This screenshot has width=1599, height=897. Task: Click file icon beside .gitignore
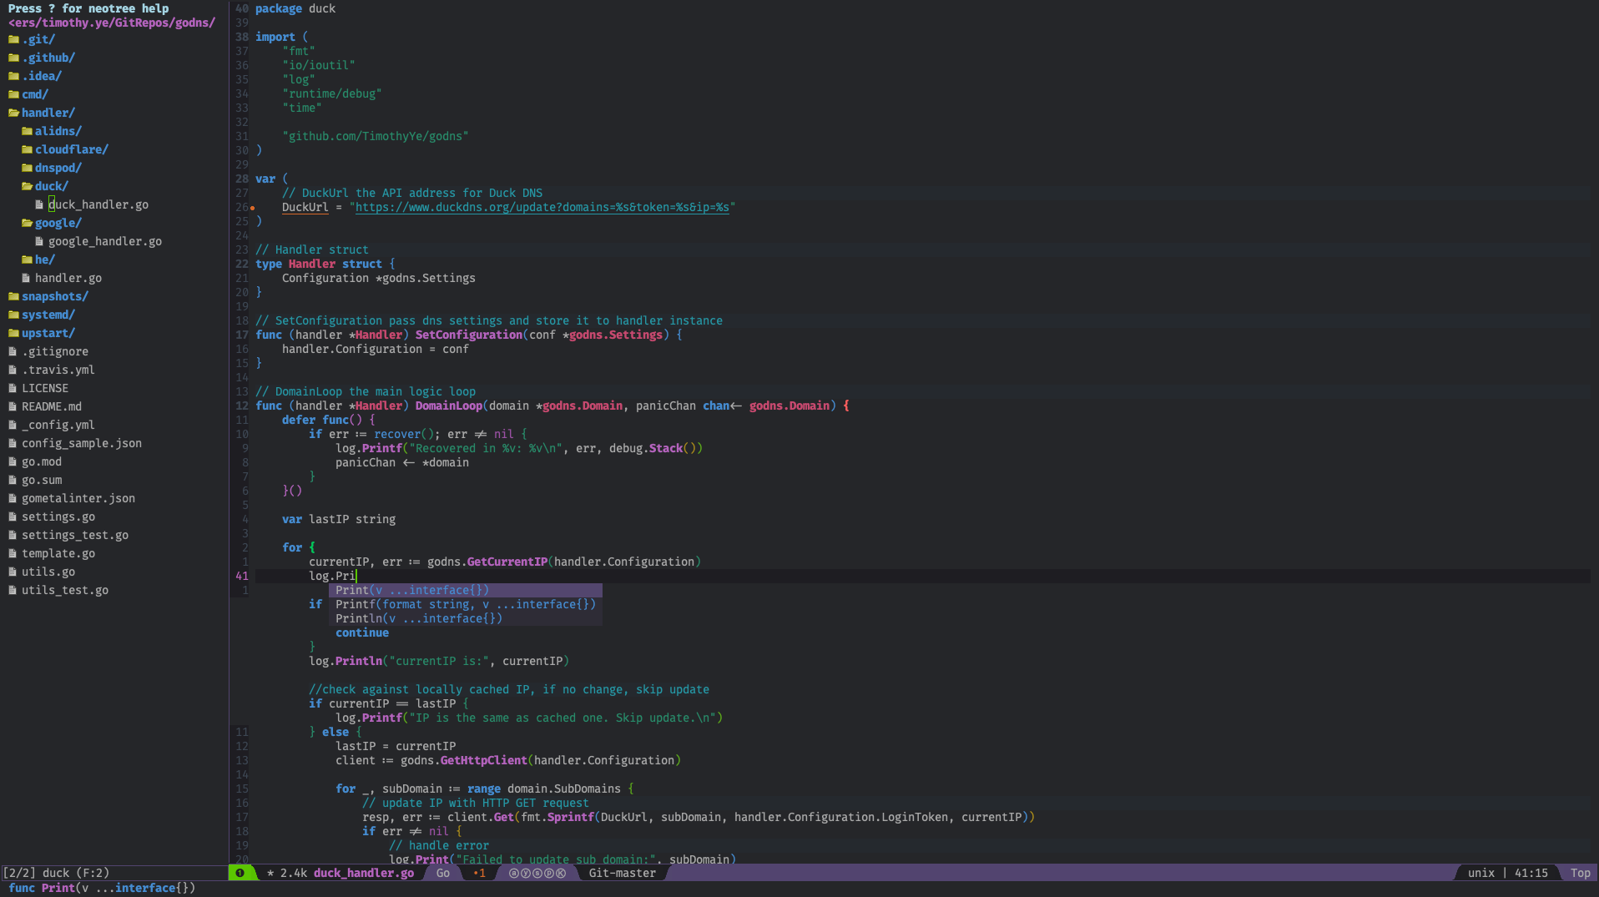tap(13, 351)
